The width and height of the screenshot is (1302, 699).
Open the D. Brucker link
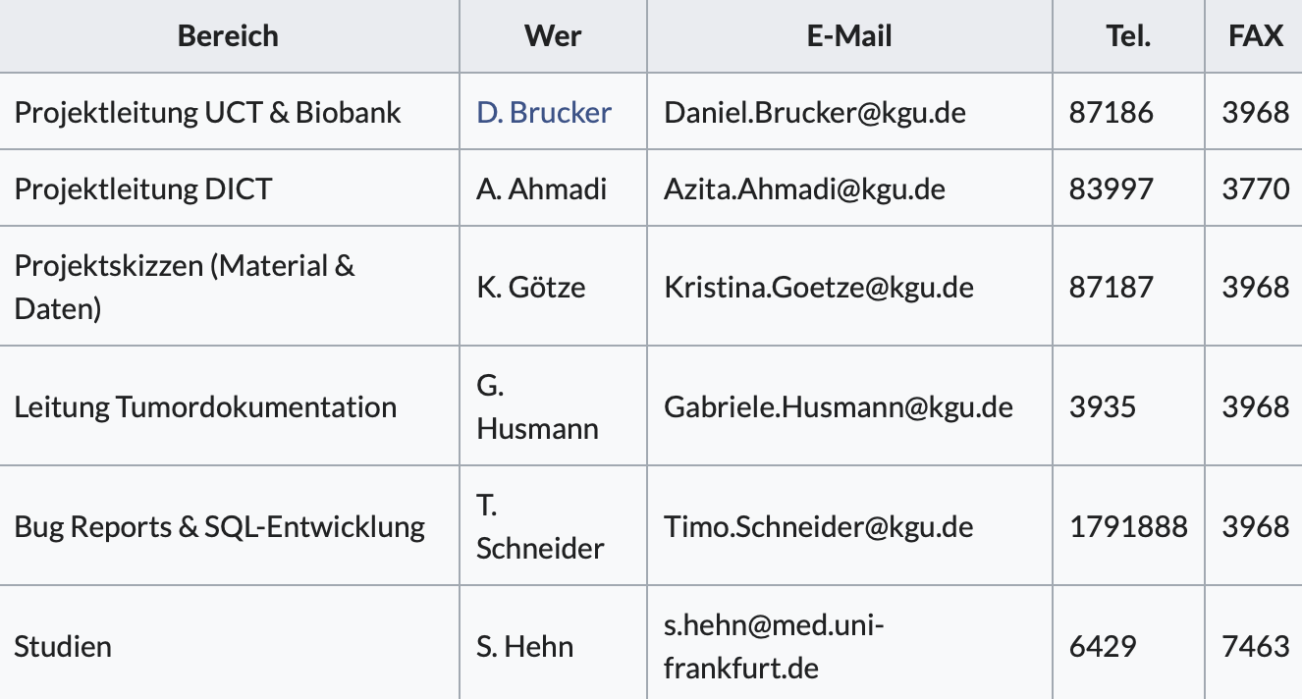coord(544,112)
